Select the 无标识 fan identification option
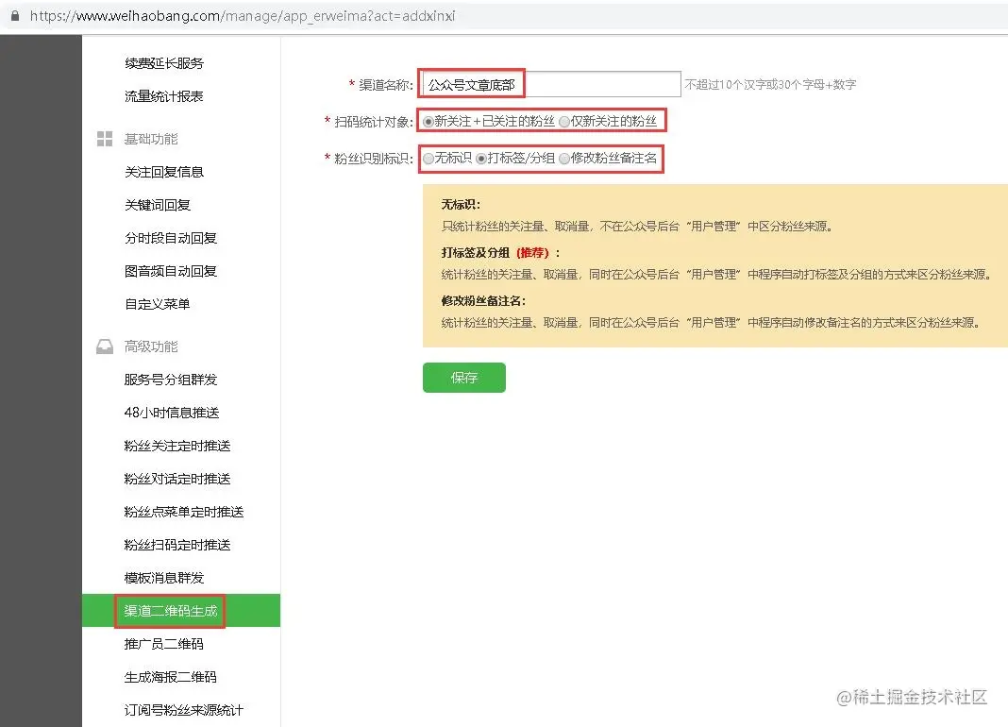This screenshot has width=1008, height=727. (428, 160)
